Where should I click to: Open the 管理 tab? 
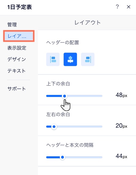pos(12,24)
